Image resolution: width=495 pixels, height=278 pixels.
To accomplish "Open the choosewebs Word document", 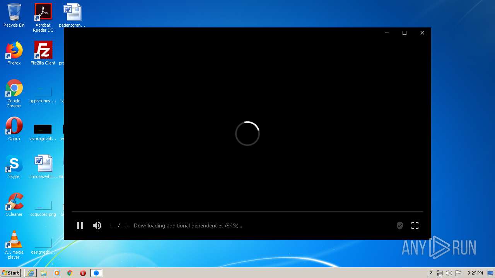I will [x=43, y=167].
